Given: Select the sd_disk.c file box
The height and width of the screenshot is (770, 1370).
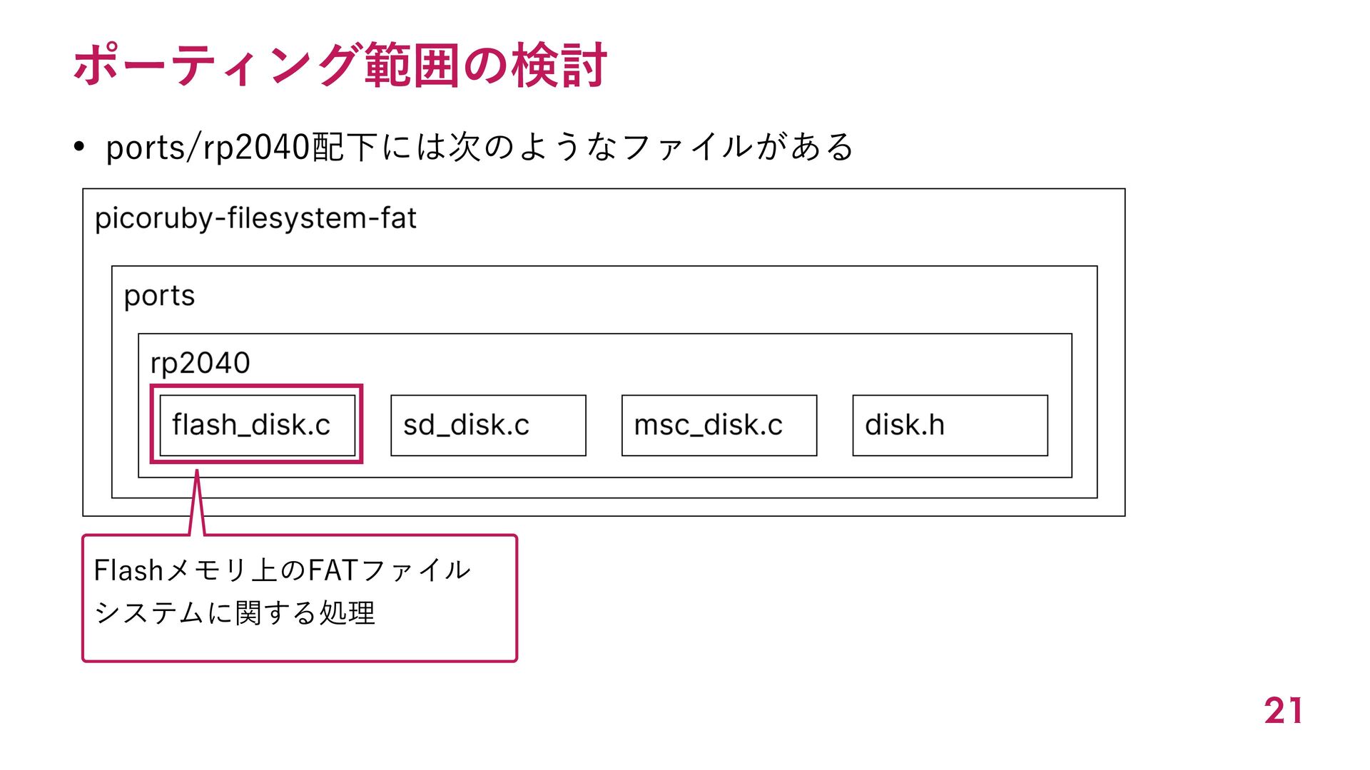Looking at the screenshot, I should click(x=488, y=425).
